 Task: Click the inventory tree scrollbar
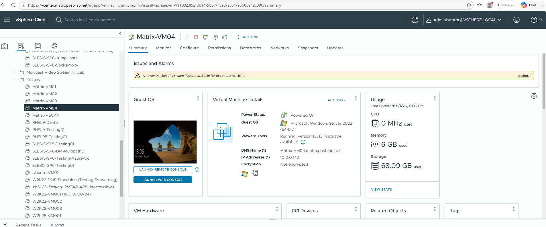pos(121,169)
